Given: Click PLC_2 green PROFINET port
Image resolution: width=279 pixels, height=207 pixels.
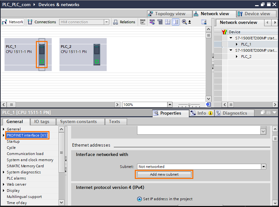Looking at the screenshot, I should [x=97, y=61].
